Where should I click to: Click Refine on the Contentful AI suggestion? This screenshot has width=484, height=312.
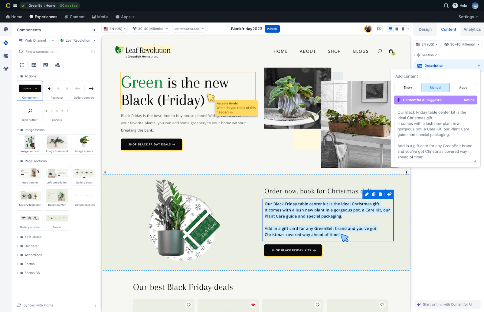469,100
